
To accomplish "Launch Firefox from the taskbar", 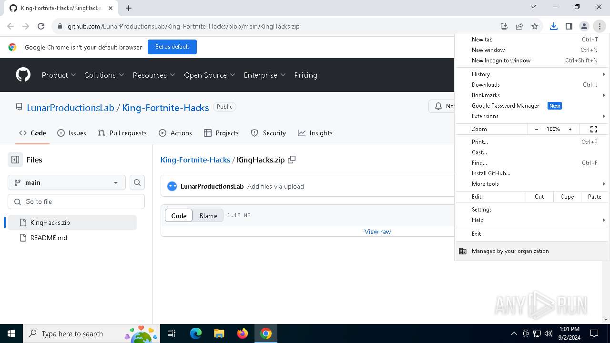I will [x=243, y=333].
